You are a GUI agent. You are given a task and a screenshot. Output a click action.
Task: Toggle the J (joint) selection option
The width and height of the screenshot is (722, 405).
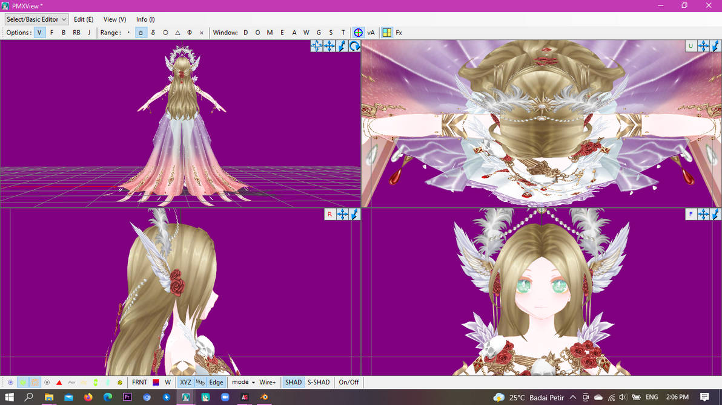click(x=89, y=33)
